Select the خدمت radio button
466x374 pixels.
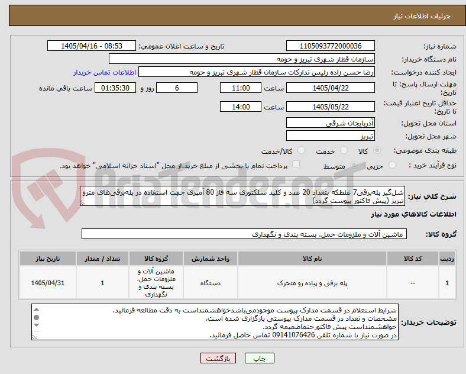tap(344, 150)
